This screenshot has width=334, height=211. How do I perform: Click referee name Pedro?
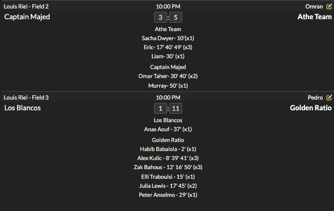[315, 97]
